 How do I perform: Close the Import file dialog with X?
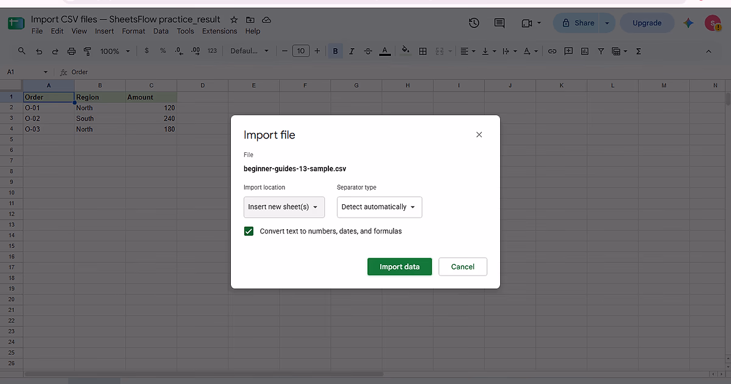point(479,135)
